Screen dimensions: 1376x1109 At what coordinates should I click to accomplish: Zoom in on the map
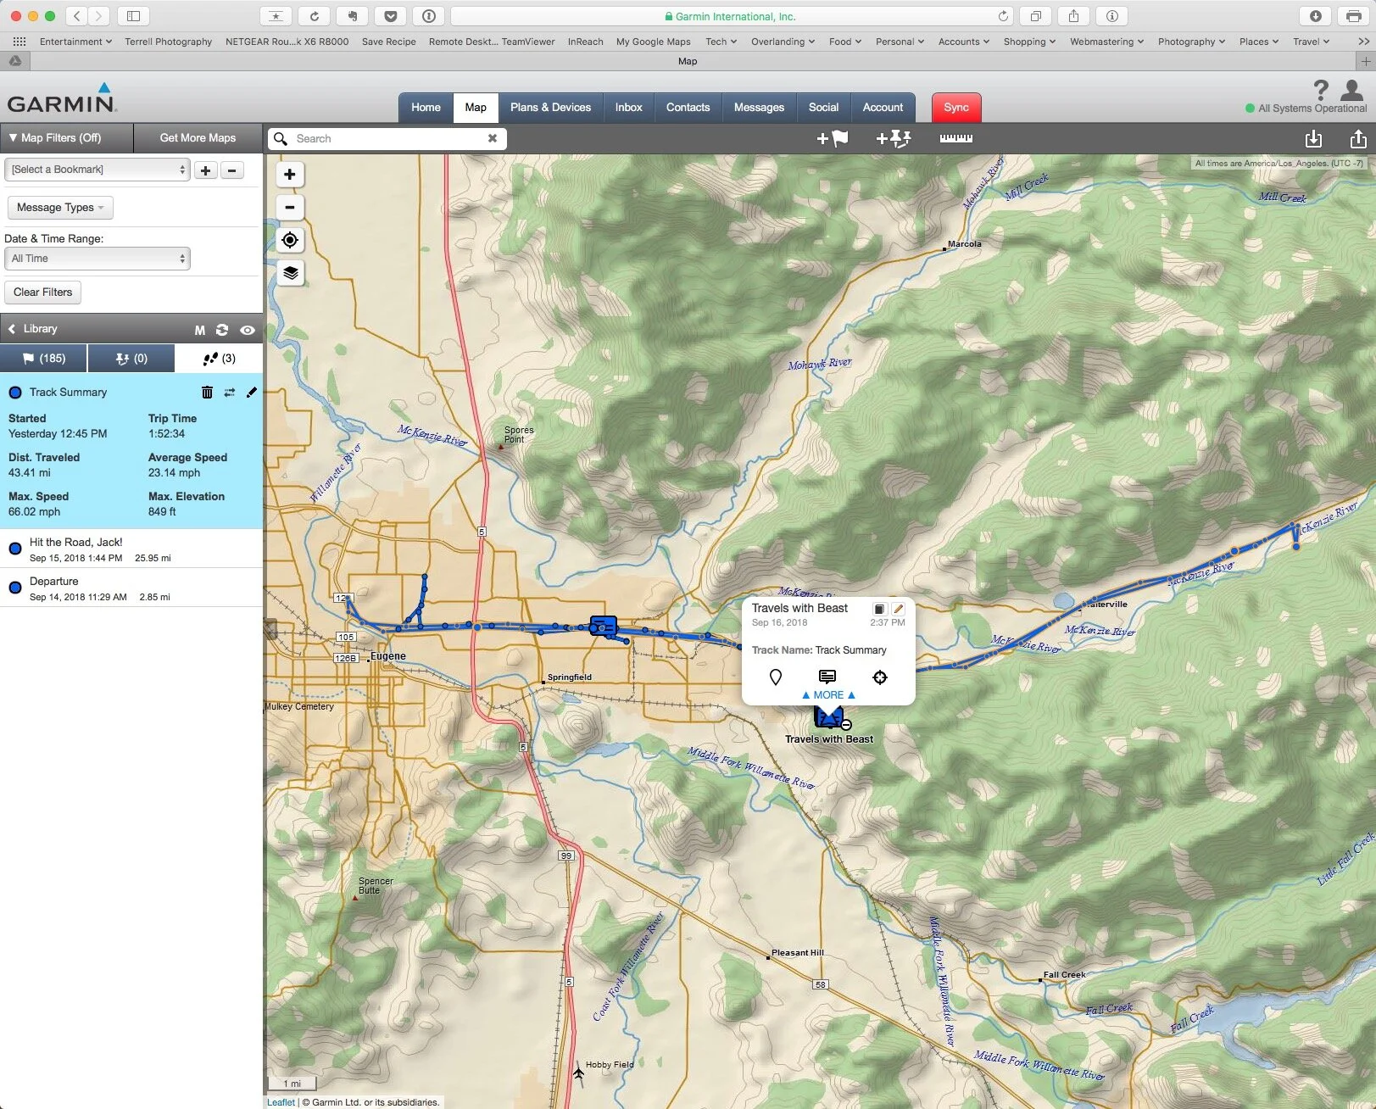point(290,174)
